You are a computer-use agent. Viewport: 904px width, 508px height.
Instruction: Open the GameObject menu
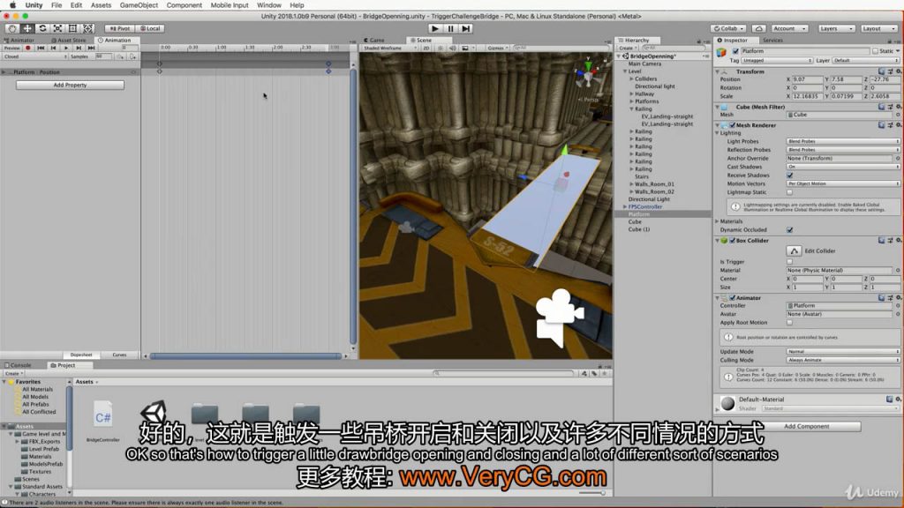(x=139, y=5)
